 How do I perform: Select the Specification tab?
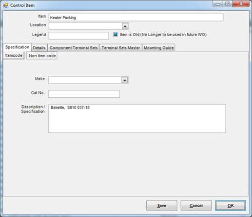[17, 47]
